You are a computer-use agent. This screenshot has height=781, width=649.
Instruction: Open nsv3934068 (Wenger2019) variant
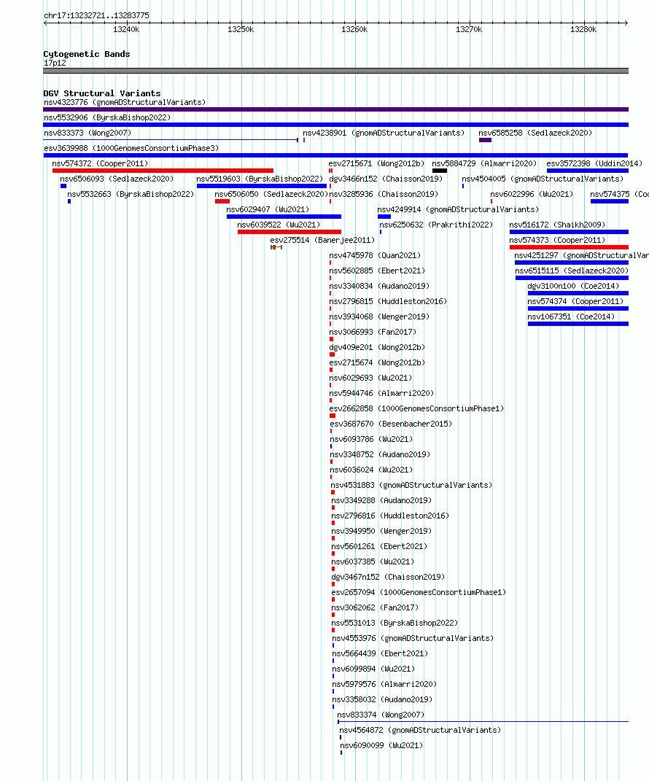tap(379, 316)
